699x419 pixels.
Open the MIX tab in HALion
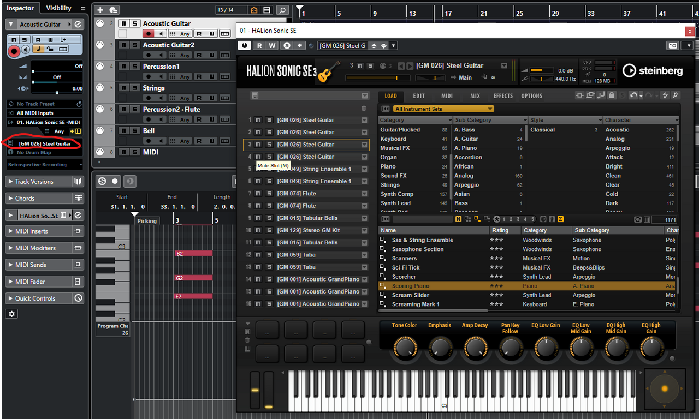[475, 96]
